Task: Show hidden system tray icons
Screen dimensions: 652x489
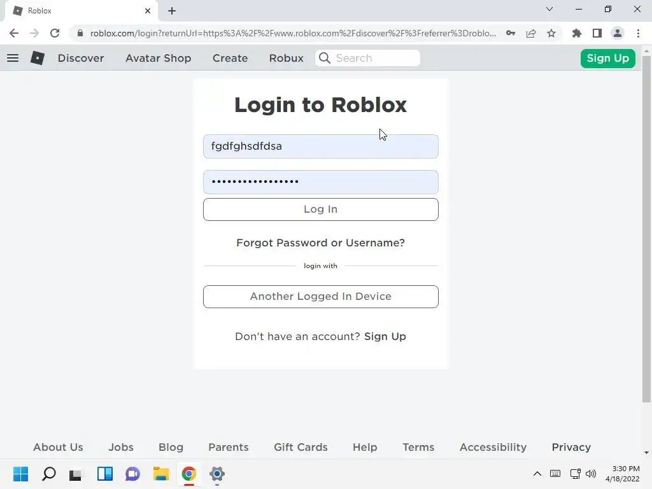Action: (537, 474)
